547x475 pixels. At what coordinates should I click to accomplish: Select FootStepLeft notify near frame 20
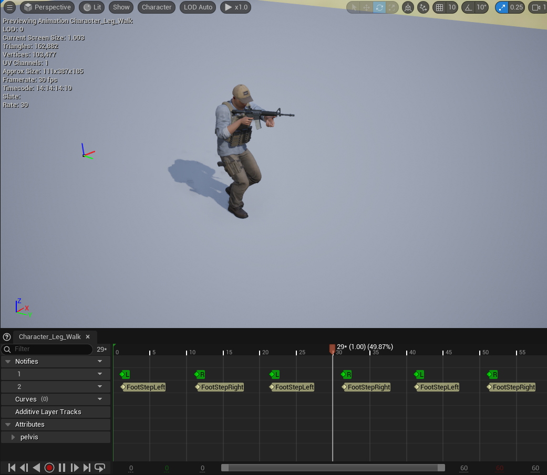click(x=292, y=387)
